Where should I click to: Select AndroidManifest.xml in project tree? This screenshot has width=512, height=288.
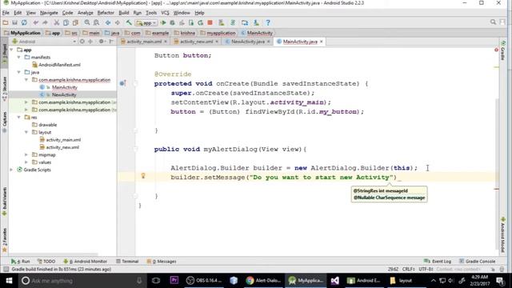(x=56, y=65)
